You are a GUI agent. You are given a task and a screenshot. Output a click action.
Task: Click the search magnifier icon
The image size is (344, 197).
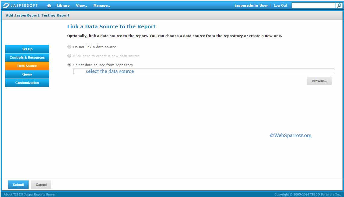point(339,5)
